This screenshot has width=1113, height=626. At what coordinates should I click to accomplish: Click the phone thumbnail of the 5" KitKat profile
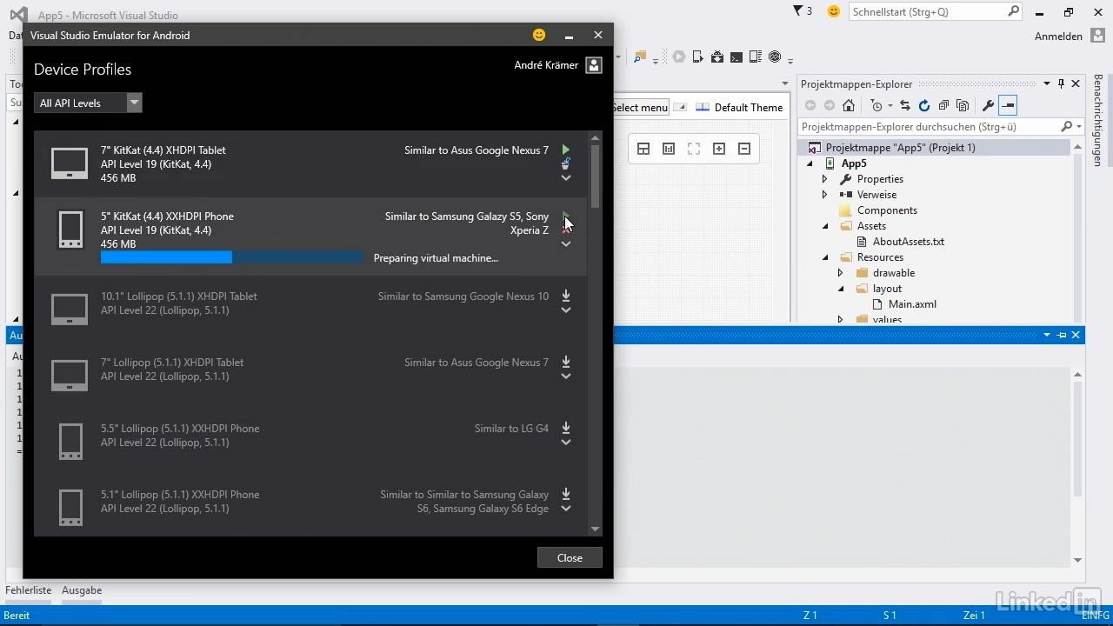click(x=70, y=230)
